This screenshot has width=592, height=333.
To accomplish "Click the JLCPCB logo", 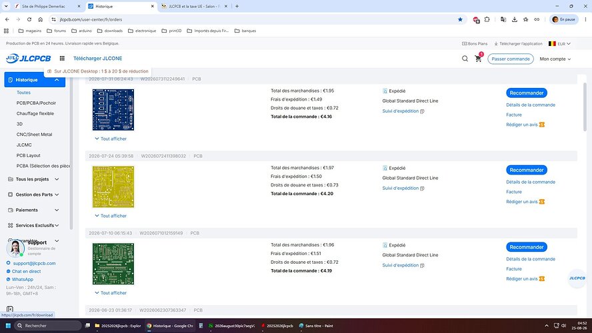I will pos(28,59).
